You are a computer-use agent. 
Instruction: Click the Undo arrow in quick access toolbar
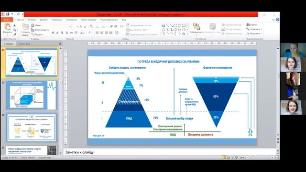tap(12, 14)
